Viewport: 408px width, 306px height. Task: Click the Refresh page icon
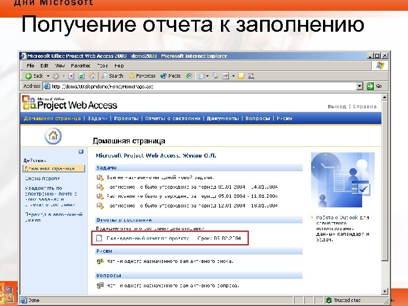tap(82, 76)
